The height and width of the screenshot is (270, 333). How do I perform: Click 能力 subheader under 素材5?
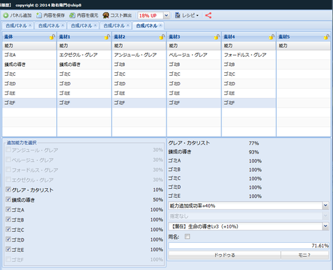coord(303,46)
